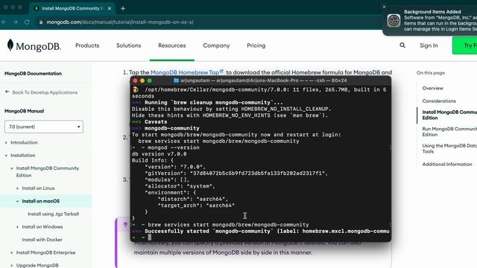Viewport: 477px width, 268px height.
Task: Expand the Install MongoDB Enterprise node
Action: coord(12,253)
